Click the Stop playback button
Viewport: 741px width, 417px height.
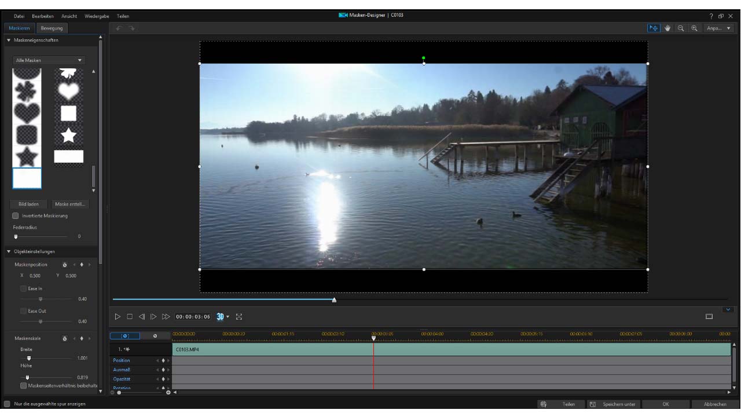click(130, 317)
